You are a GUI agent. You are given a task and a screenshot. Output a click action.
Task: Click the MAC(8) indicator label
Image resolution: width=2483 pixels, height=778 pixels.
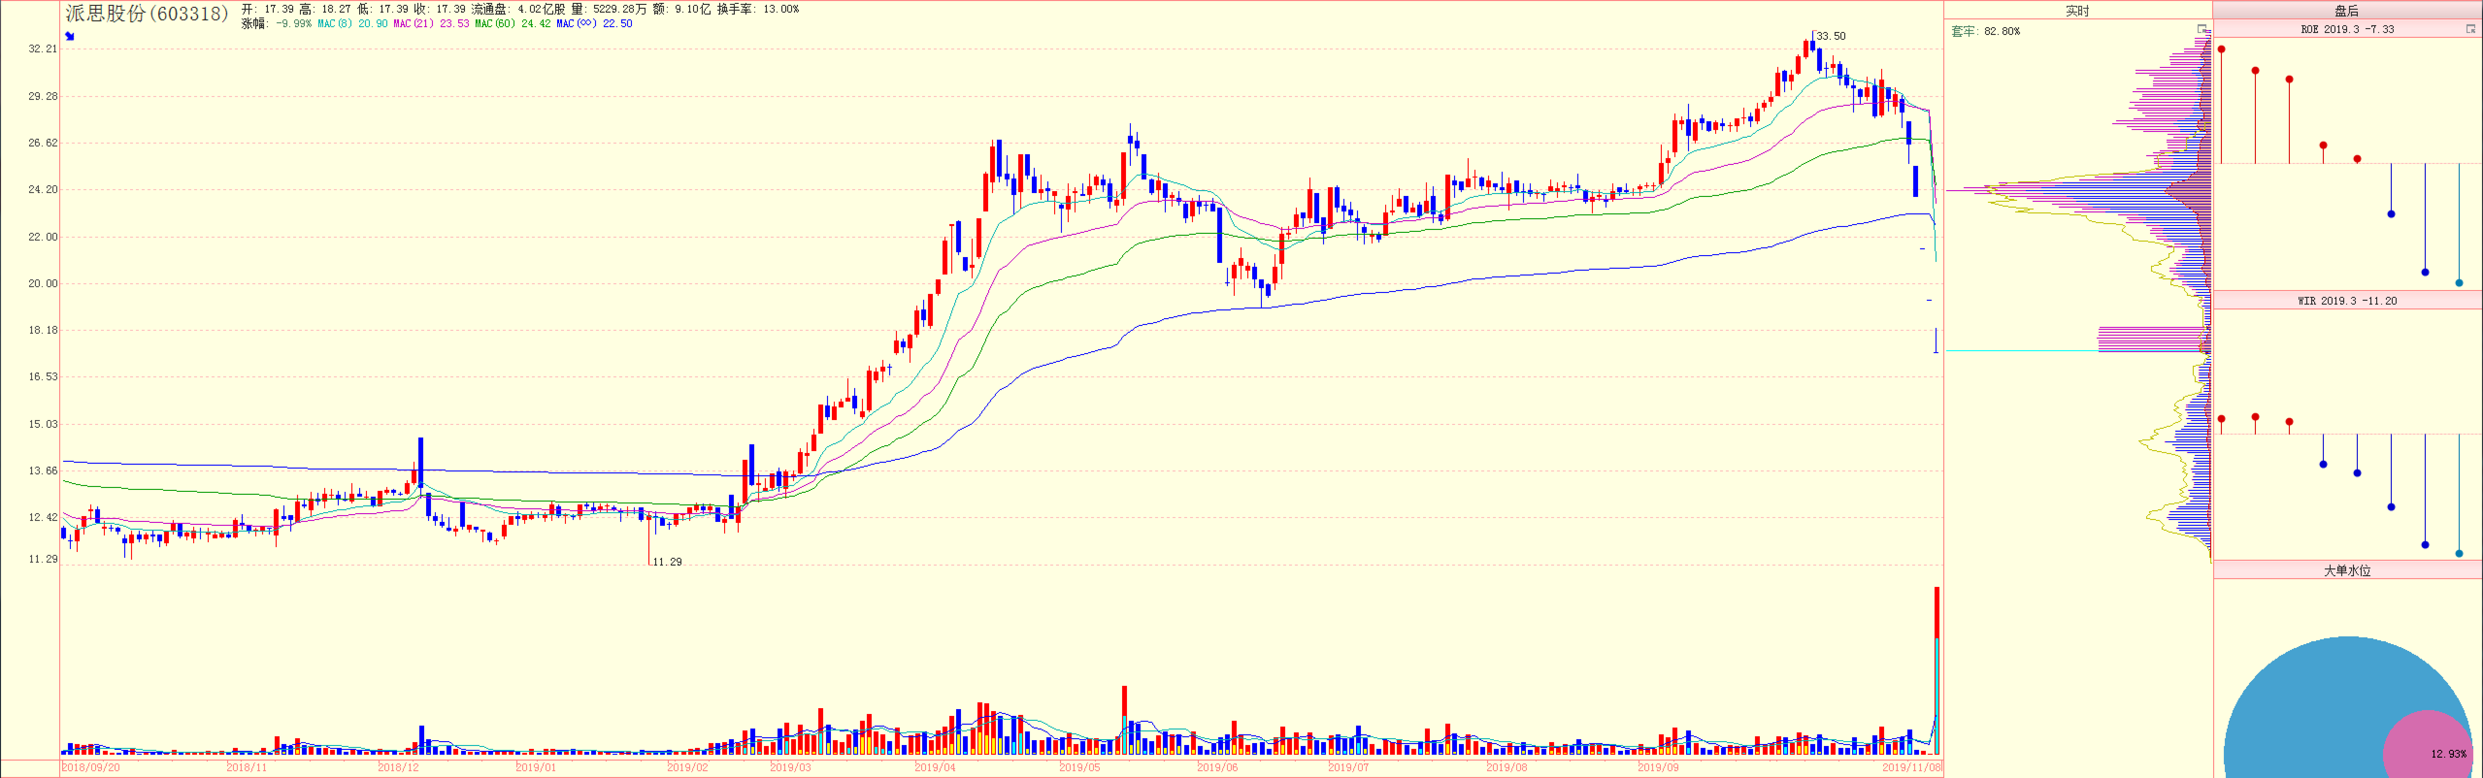(334, 24)
